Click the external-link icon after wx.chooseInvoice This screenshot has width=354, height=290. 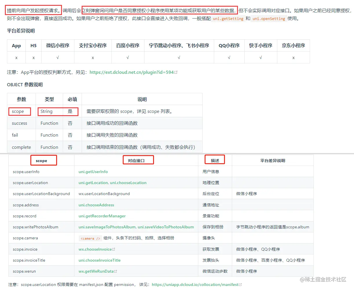click(113, 249)
